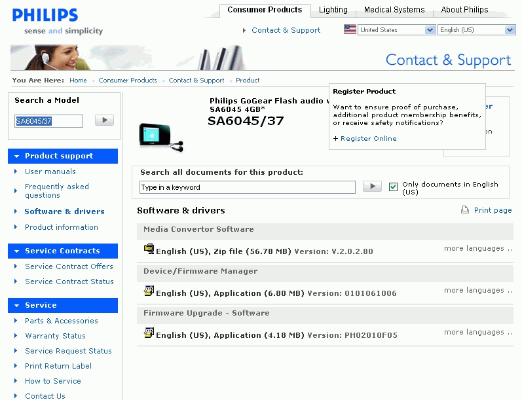Select the Consumer Products tab

pos(265,10)
